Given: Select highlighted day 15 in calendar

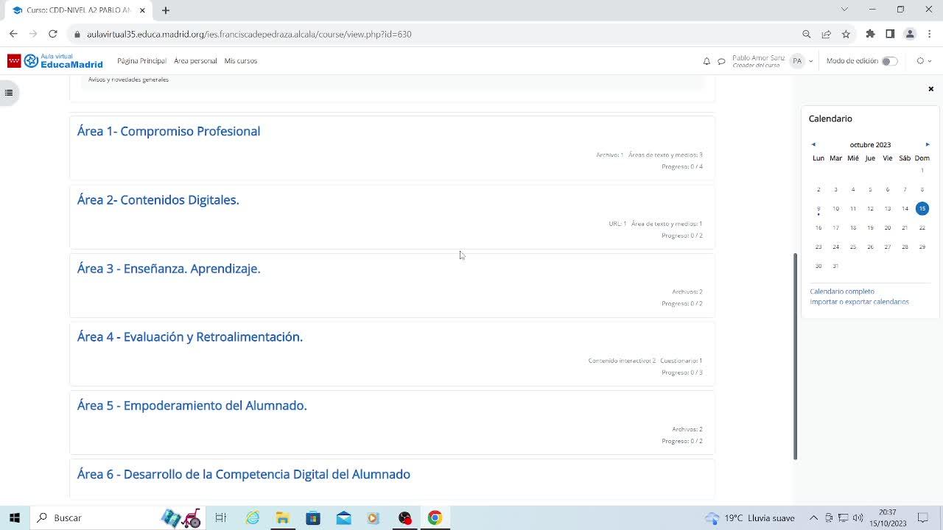Looking at the screenshot, I should 922,208.
